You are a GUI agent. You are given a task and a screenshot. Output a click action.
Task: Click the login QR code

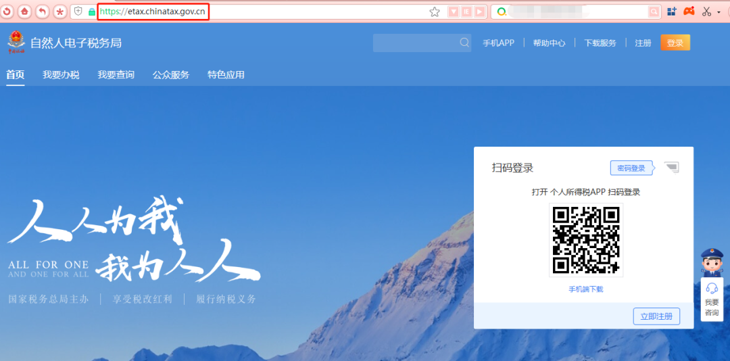[x=585, y=241]
